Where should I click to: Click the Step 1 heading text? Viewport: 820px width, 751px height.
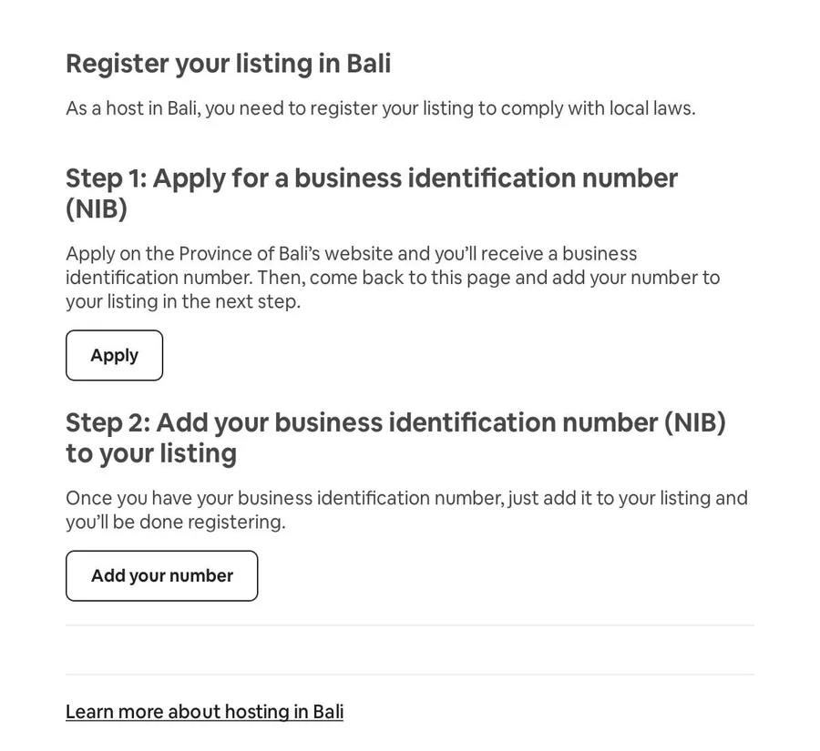click(x=371, y=178)
